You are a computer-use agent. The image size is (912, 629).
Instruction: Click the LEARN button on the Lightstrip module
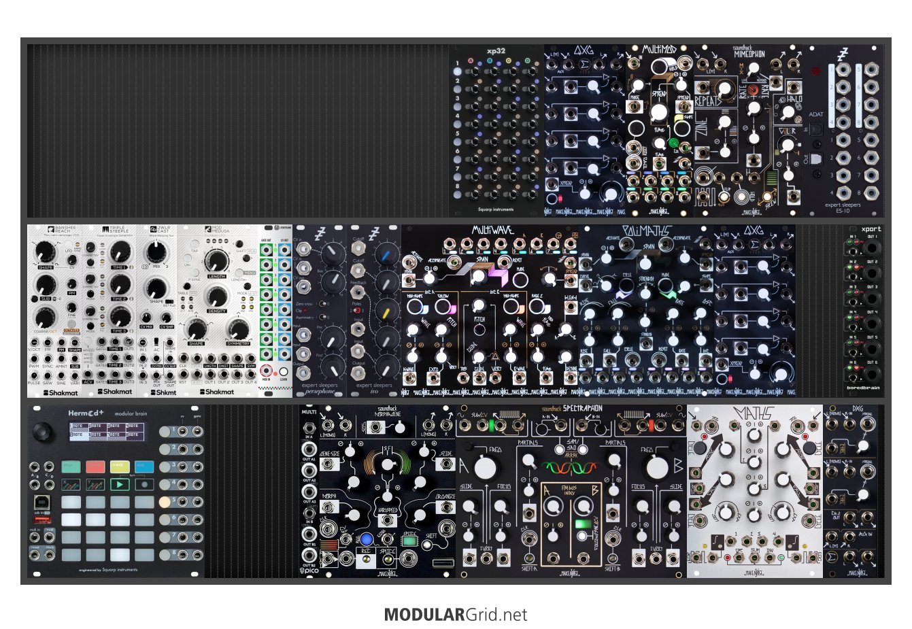[284, 371]
